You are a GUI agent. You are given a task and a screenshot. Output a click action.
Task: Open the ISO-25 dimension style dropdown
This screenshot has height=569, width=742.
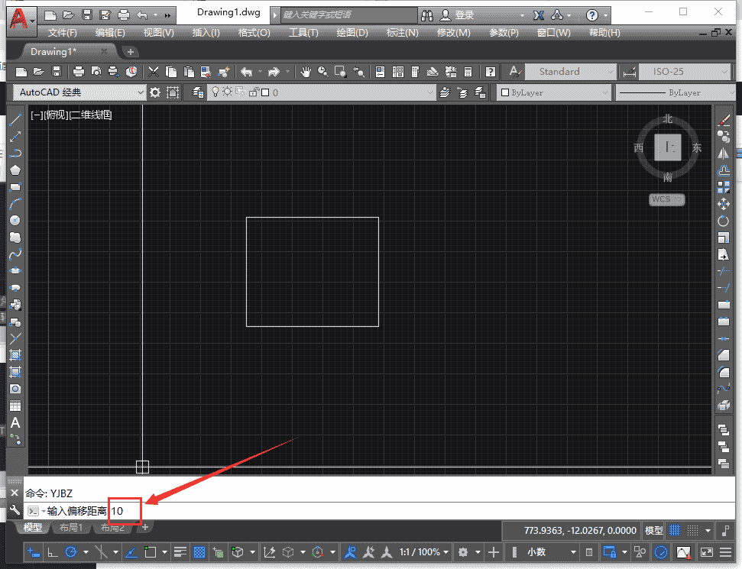coord(724,72)
